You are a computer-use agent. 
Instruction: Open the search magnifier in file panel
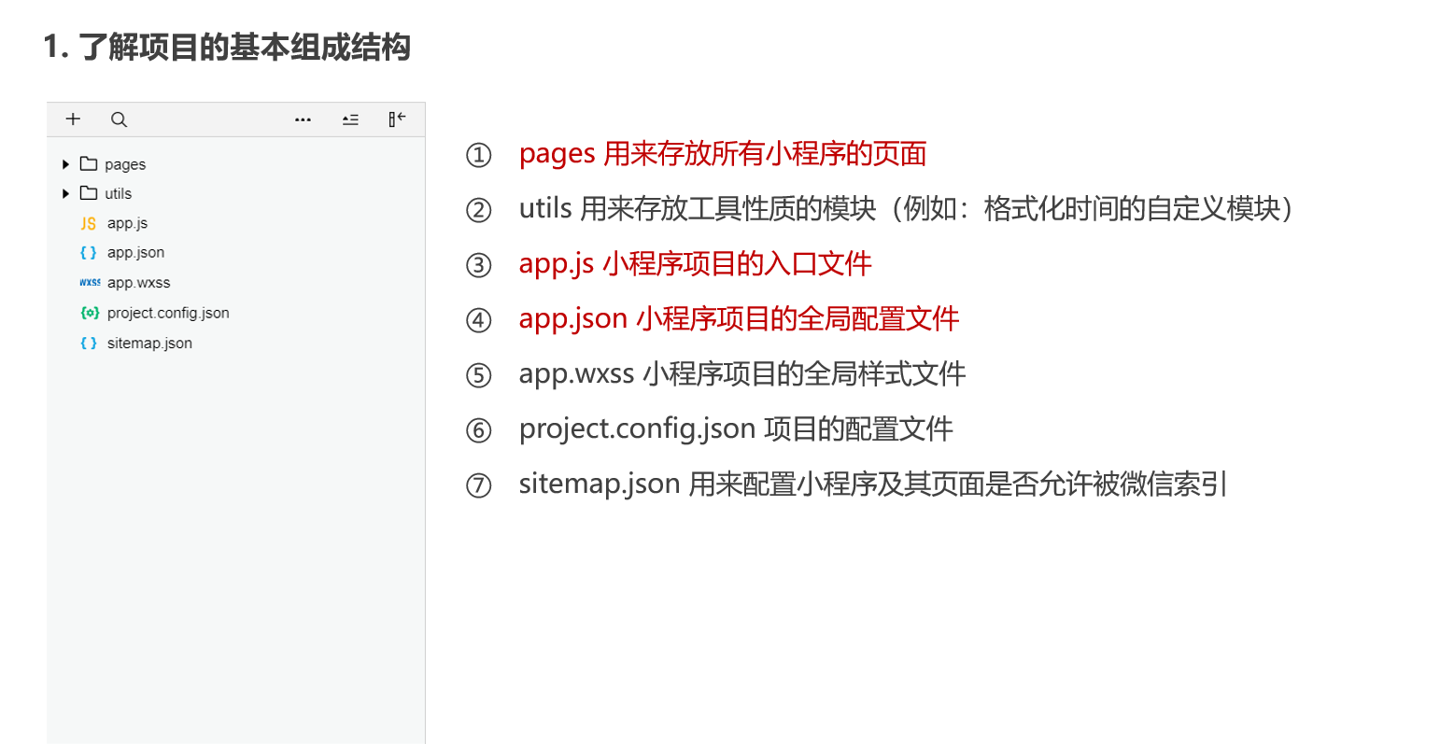click(119, 119)
